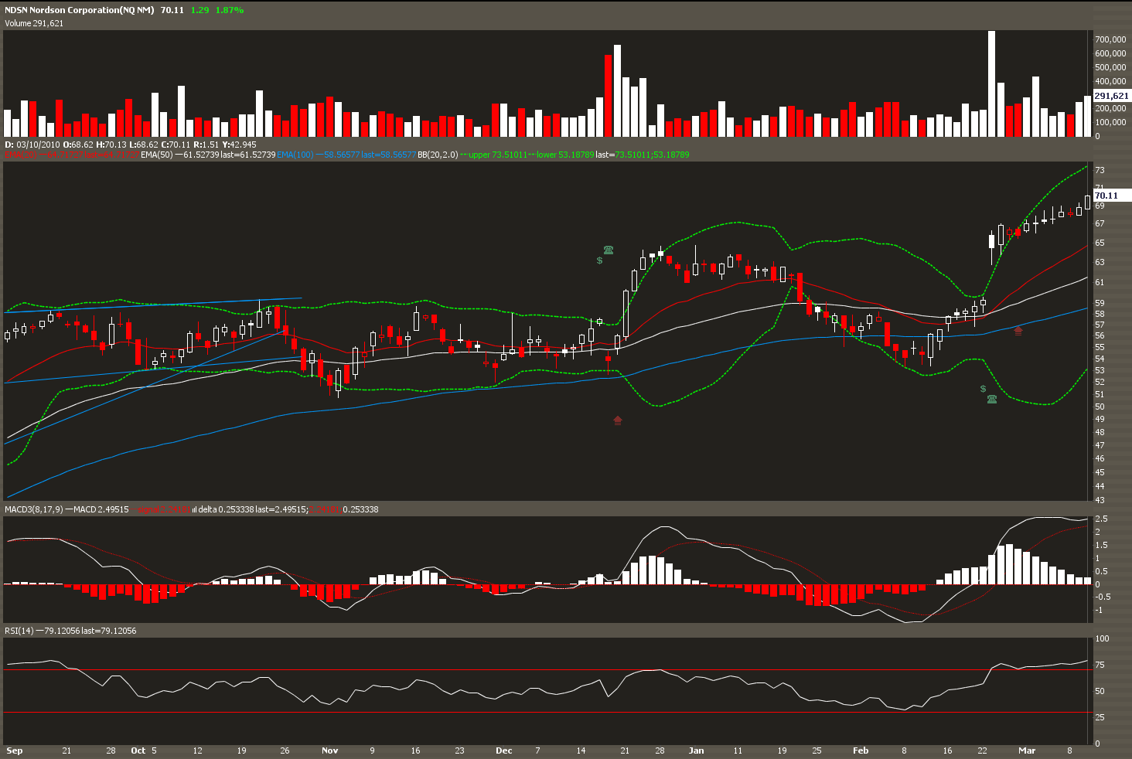Viewport: 1132px width, 759px height.
Task: Click the 291,621 volume value tag
Action: 1111,96
